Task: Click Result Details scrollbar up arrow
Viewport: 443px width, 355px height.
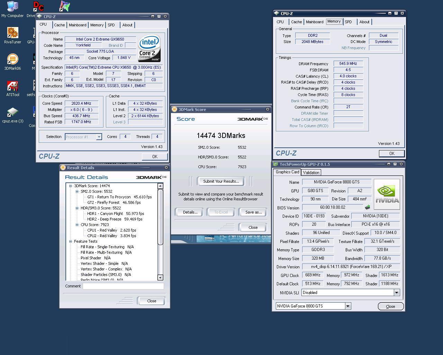Action: [160, 186]
